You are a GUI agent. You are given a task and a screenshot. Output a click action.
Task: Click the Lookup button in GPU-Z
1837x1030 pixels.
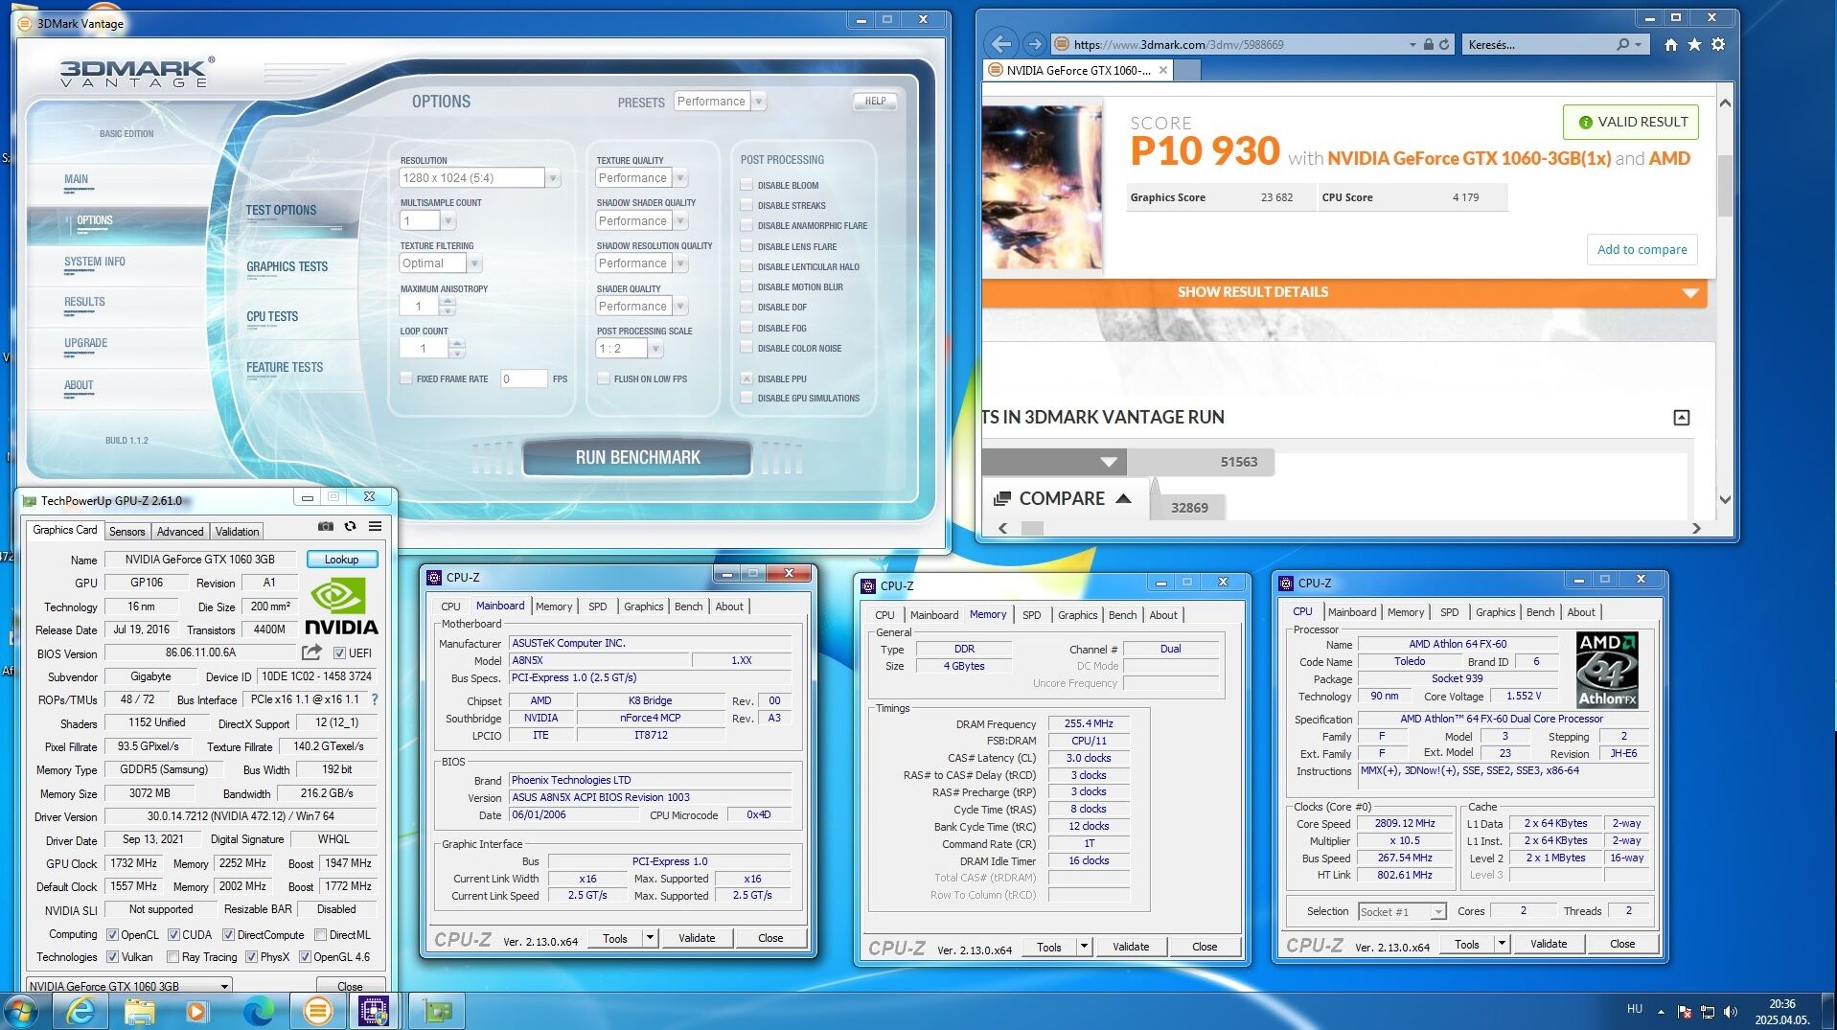click(341, 560)
